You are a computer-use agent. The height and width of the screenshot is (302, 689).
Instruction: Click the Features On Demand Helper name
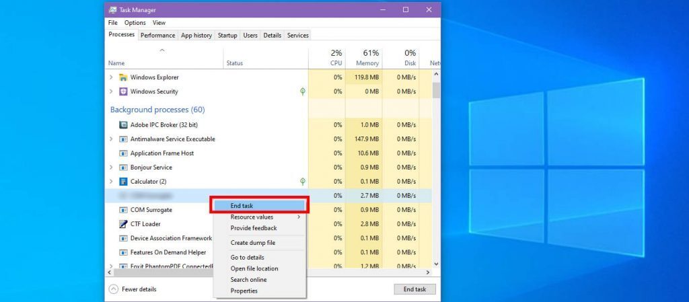pos(168,252)
